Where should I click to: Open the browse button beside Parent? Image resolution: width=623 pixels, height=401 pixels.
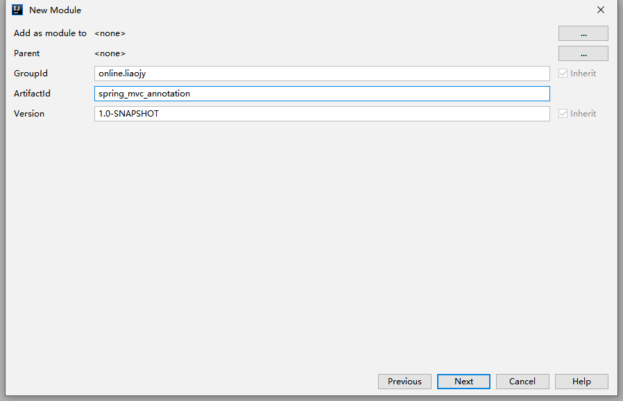[583, 53]
